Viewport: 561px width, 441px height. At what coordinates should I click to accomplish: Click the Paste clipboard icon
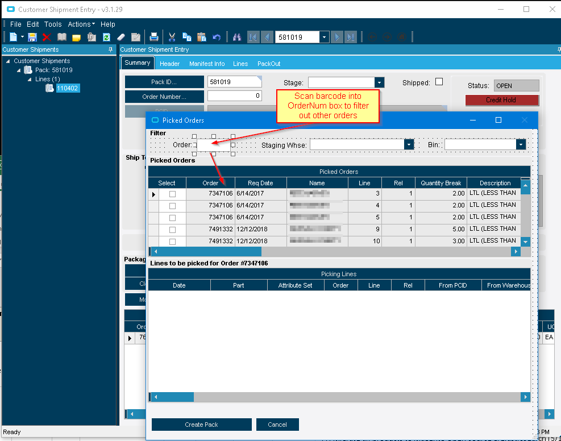click(201, 37)
